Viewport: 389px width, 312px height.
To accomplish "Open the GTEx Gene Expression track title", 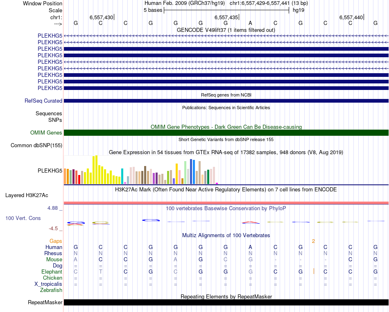I will [x=226, y=153].
